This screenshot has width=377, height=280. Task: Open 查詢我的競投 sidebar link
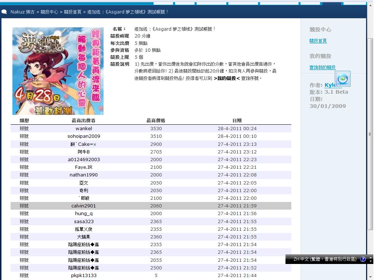(x=322, y=67)
